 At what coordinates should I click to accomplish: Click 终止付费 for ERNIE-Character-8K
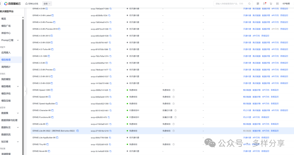(x=247, y=110)
